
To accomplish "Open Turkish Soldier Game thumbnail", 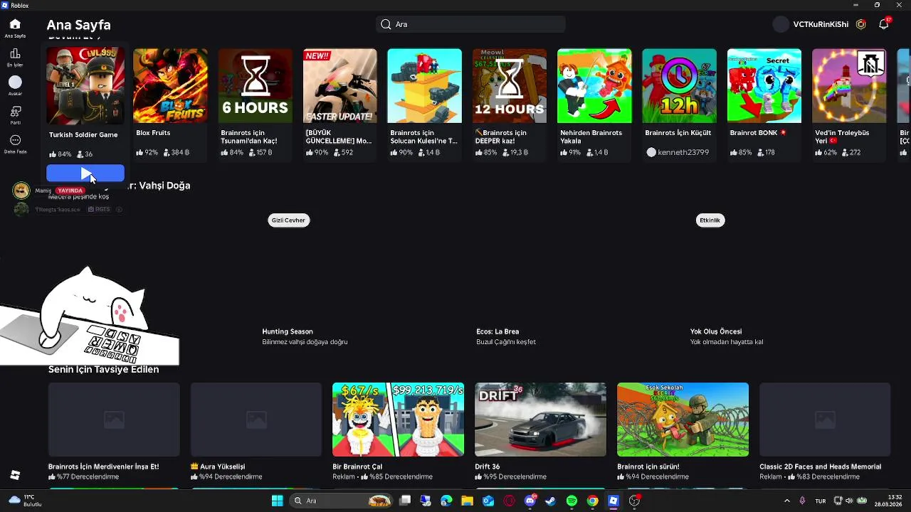I will coord(85,86).
